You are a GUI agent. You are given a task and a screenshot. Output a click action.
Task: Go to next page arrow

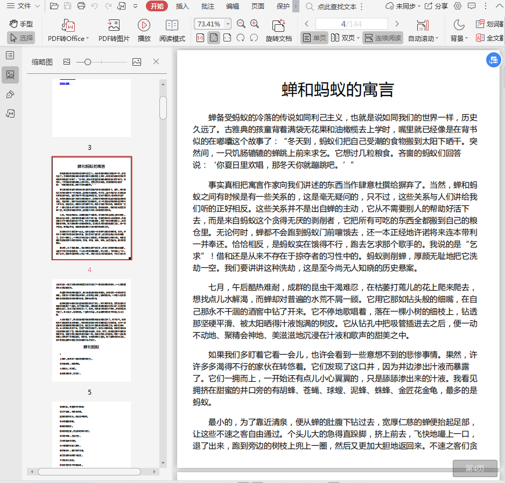[x=397, y=24]
